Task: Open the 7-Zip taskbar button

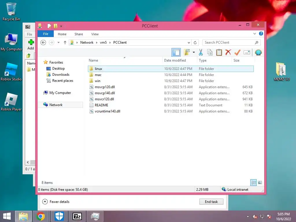Action: (x=77, y=216)
